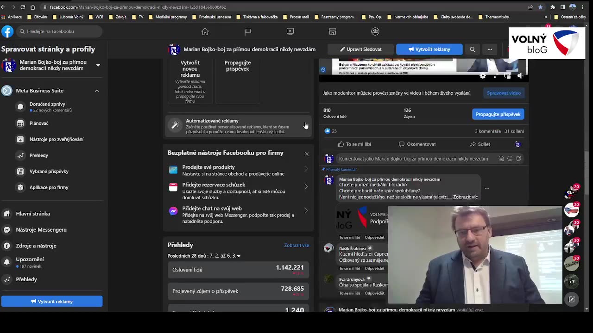Click Vytvořit reklamy sidebar button
This screenshot has height=333, width=593.
pyautogui.click(x=51, y=302)
